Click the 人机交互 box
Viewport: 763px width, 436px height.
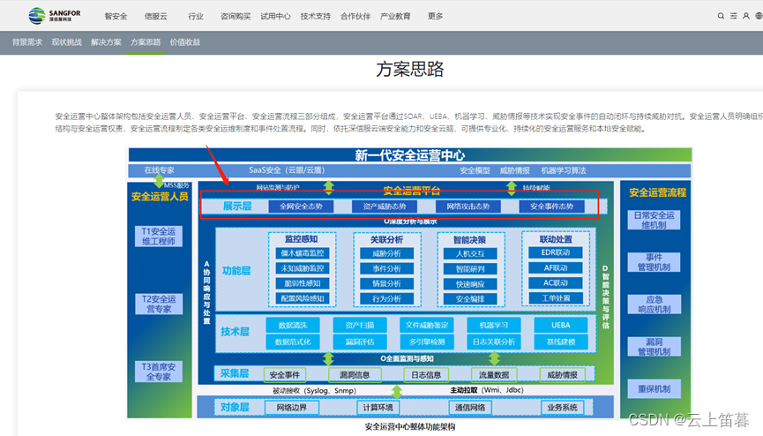click(470, 253)
